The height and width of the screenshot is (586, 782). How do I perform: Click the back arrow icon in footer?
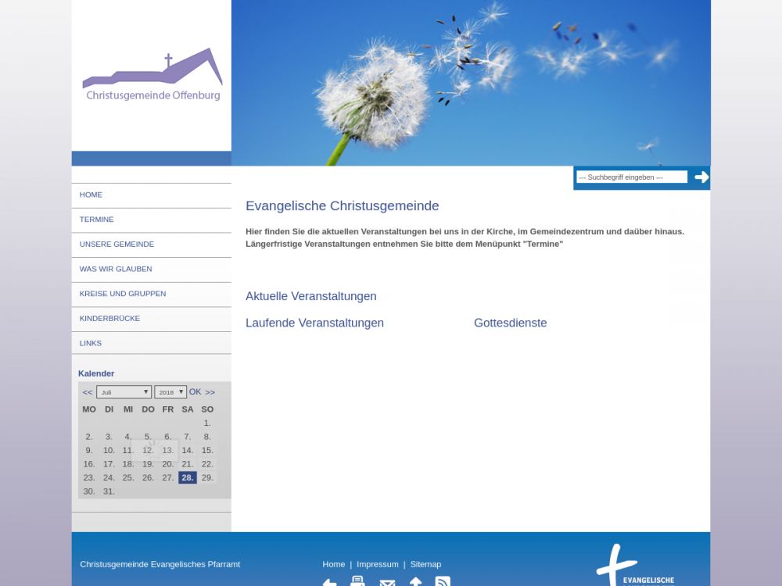(329, 582)
